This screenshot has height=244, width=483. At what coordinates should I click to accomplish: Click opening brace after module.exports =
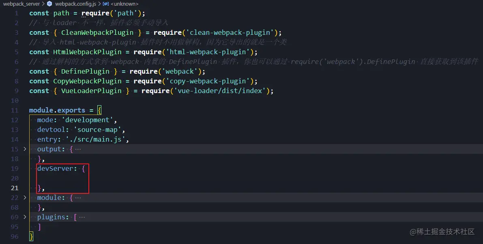[x=99, y=110]
